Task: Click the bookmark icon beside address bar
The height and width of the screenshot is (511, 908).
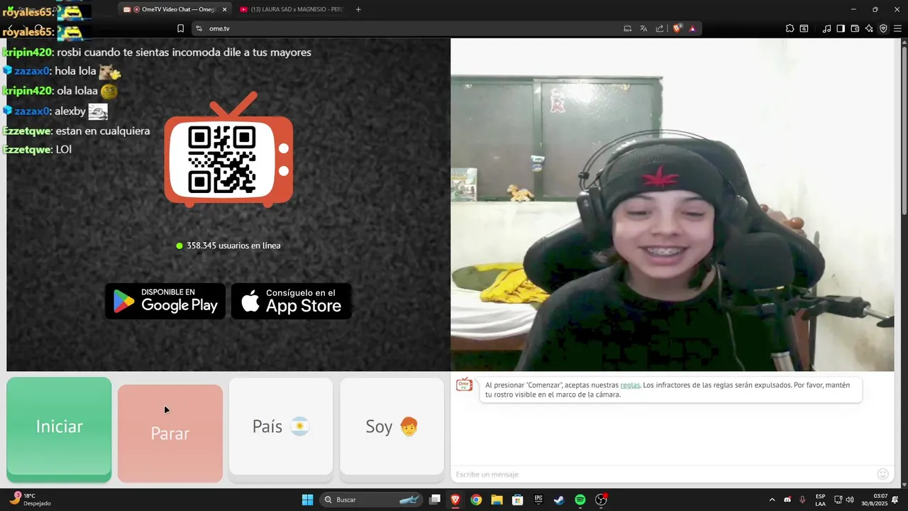Action: 180,28
